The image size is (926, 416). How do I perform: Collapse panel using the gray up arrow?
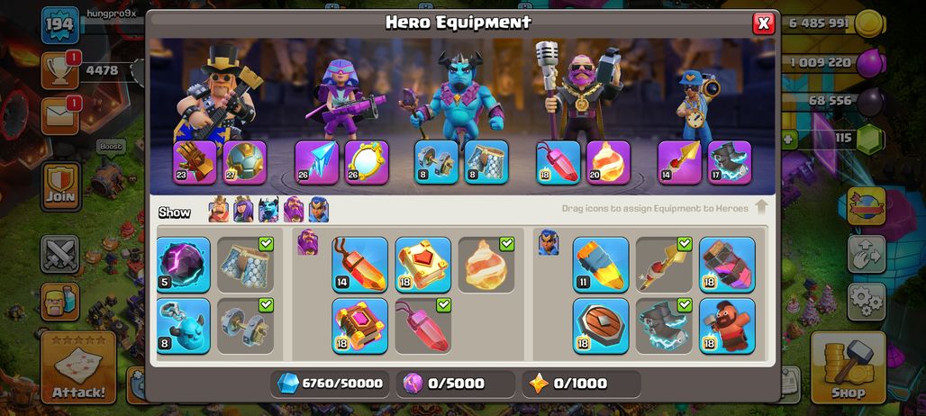click(x=761, y=207)
